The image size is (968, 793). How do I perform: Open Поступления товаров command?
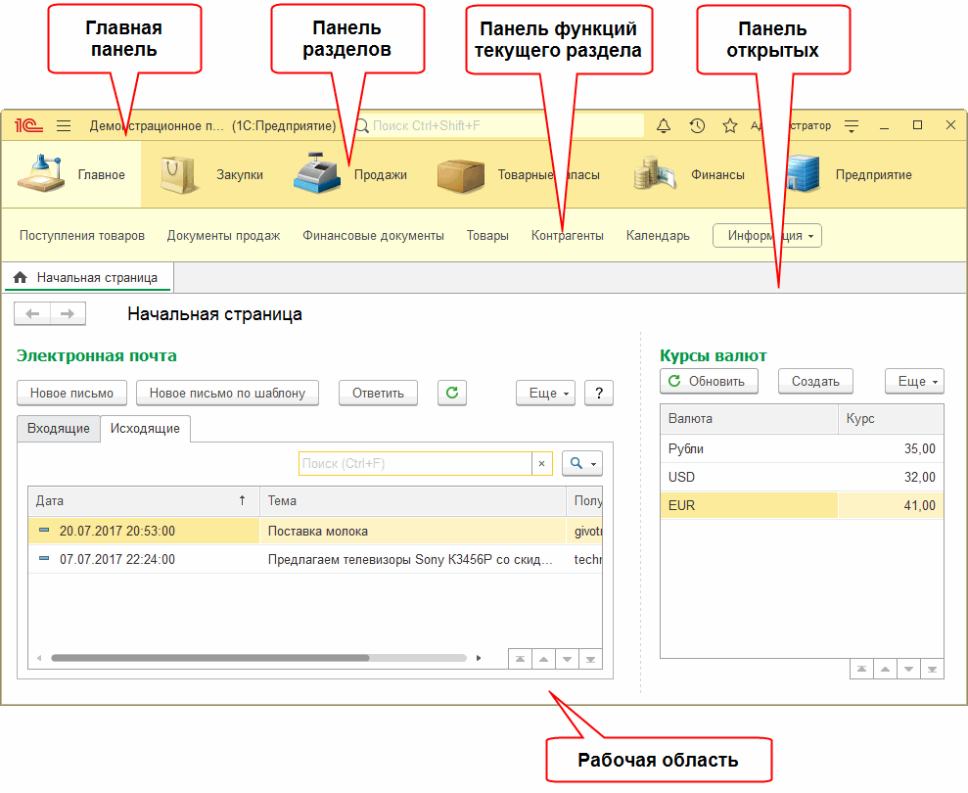(82, 235)
